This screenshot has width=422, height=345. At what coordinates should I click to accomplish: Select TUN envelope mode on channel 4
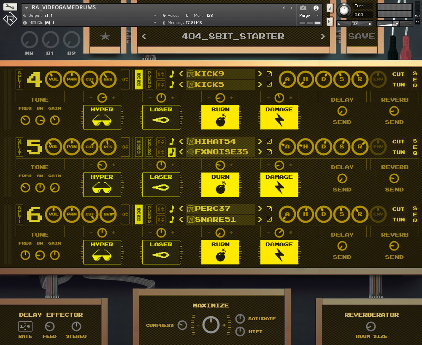(399, 85)
